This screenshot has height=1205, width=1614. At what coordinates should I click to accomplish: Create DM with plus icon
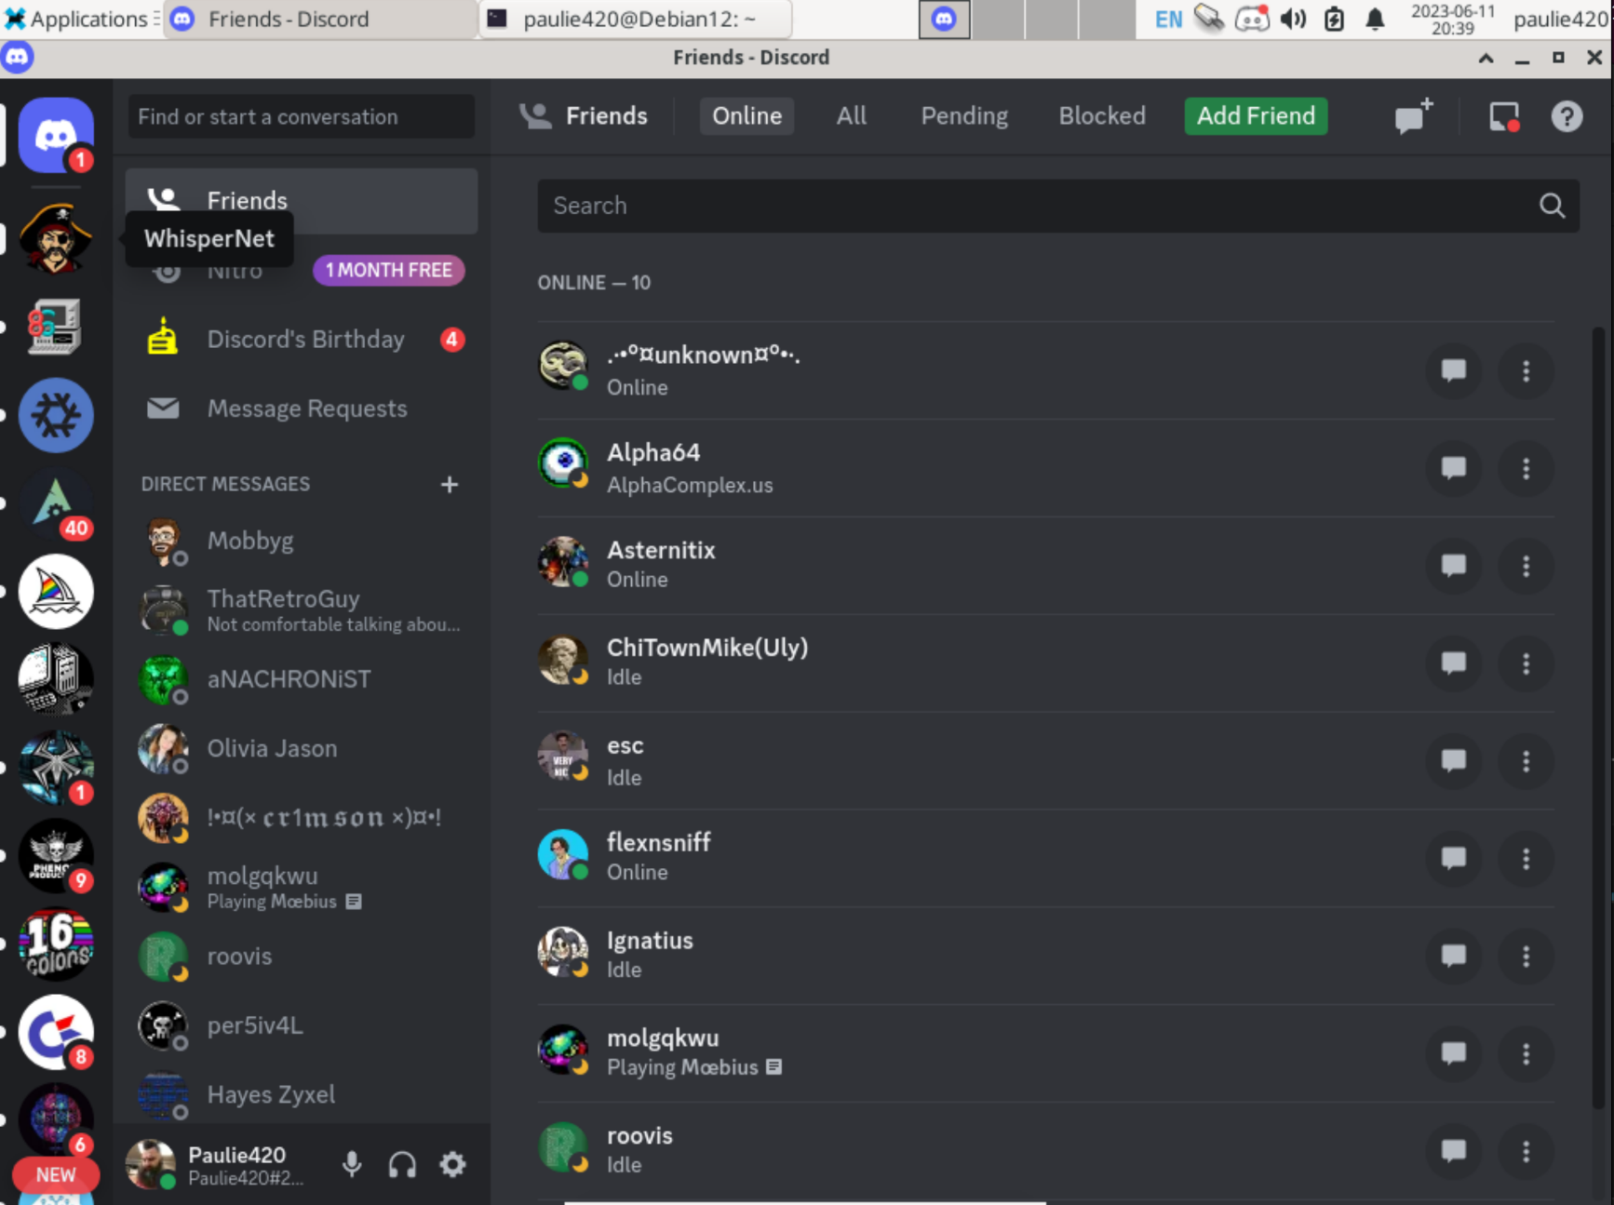[450, 485]
